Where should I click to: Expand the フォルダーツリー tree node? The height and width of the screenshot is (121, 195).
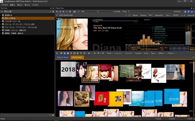pos(1,21)
